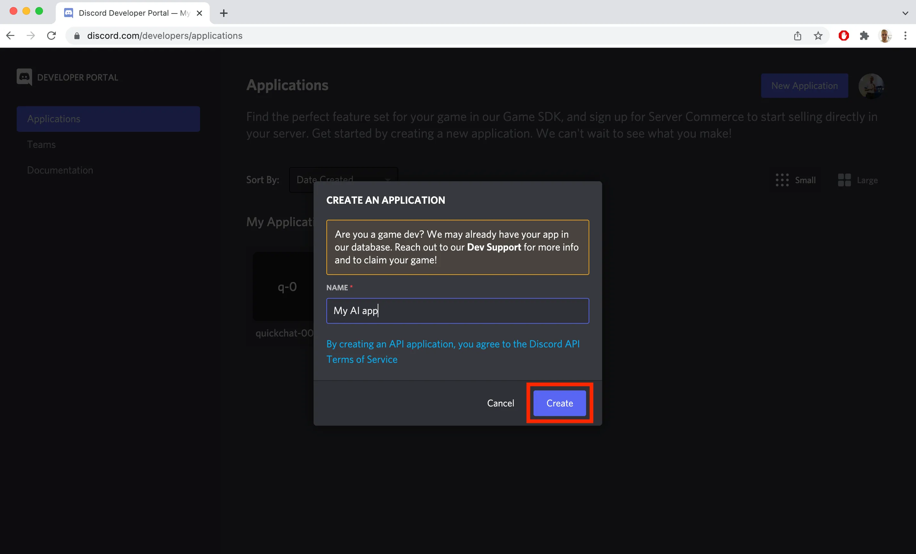Open Documentation in the sidebar
The image size is (916, 554).
tap(60, 170)
